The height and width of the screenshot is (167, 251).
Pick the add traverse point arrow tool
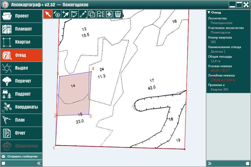coord(65,14)
